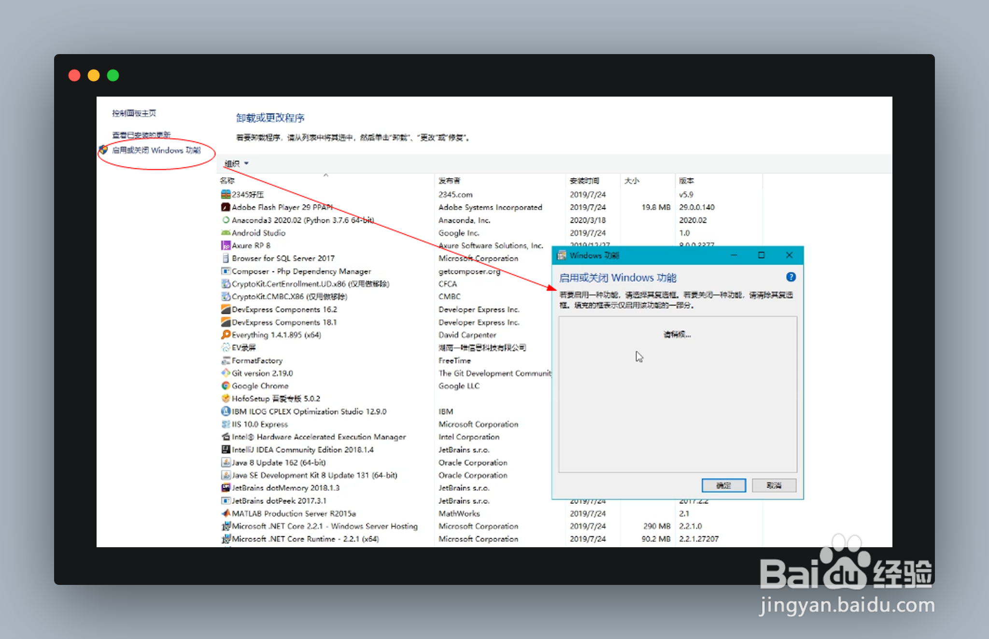Click the yellow macOS minimize button
989x639 pixels.
[94, 75]
